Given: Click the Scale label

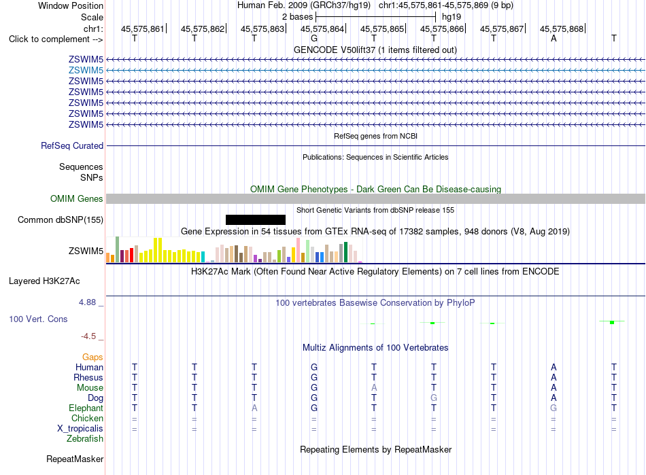Looking at the screenshot, I should [x=92, y=17].
